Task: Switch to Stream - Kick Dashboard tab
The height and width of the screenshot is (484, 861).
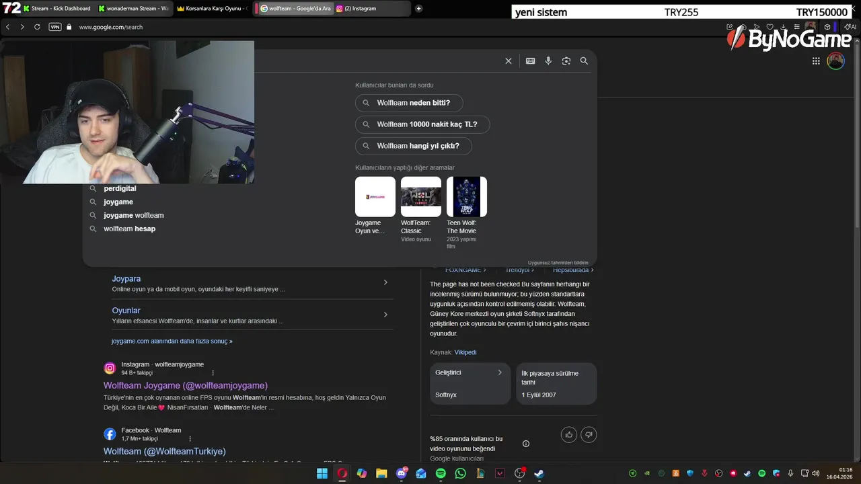Action: (59, 9)
